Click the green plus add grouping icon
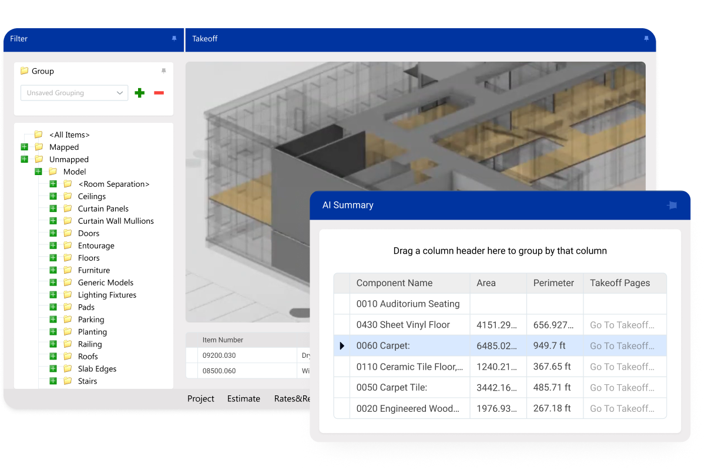The height and width of the screenshot is (470, 705). click(139, 93)
